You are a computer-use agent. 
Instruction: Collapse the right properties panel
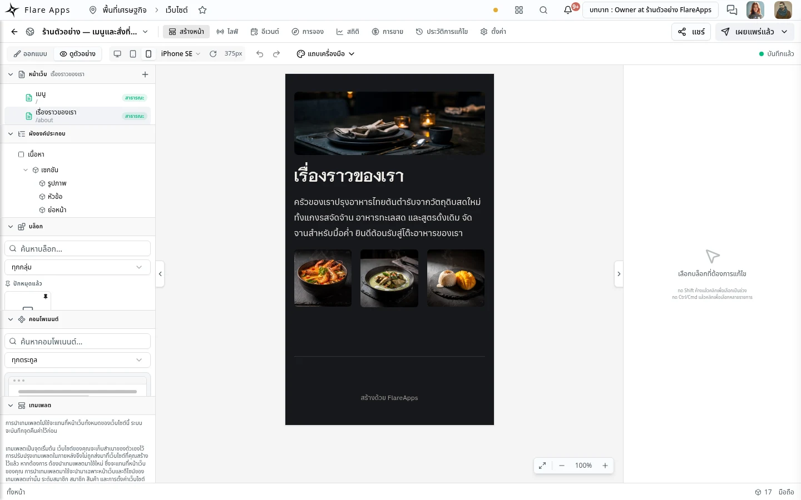(619, 274)
